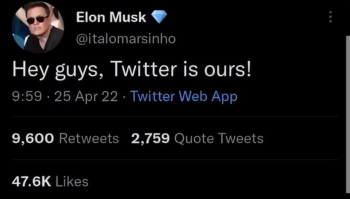
Task: Open the @italomarsinho profile handle
Action: (126, 39)
